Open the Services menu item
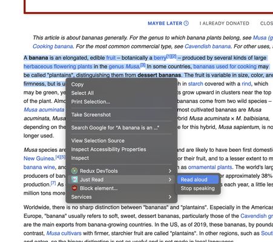This screenshot has width=273, height=242. click(122, 197)
